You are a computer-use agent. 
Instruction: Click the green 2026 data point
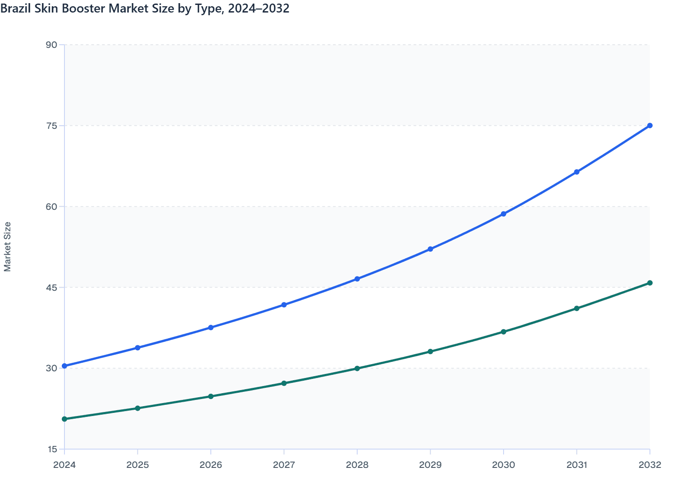(x=210, y=396)
